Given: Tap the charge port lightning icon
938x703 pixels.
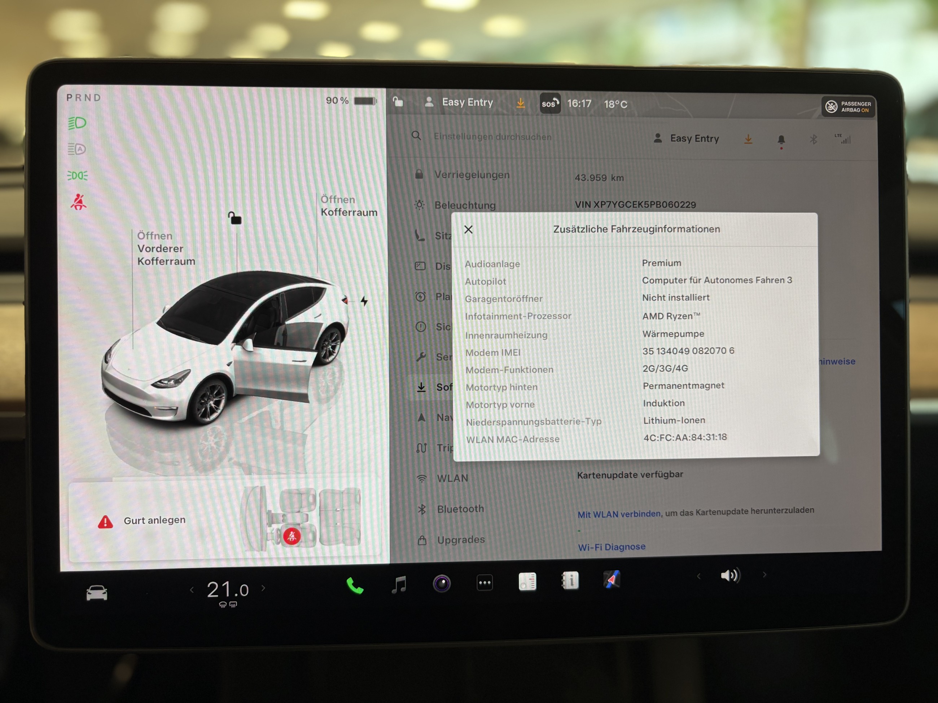Looking at the screenshot, I should (x=364, y=301).
